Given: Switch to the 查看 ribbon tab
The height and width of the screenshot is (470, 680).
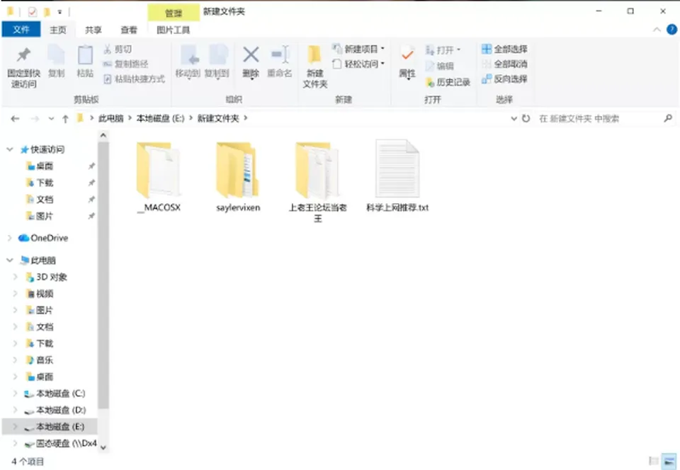Looking at the screenshot, I should click(129, 30).
